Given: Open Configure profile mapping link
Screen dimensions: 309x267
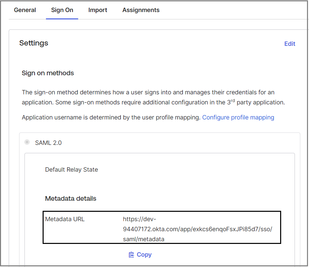Looking at the screenshot, I should coord(238,117).
